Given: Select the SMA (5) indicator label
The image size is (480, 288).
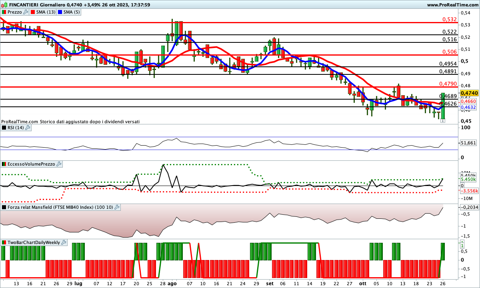Looking at the screenshot, I should [72, 12].
